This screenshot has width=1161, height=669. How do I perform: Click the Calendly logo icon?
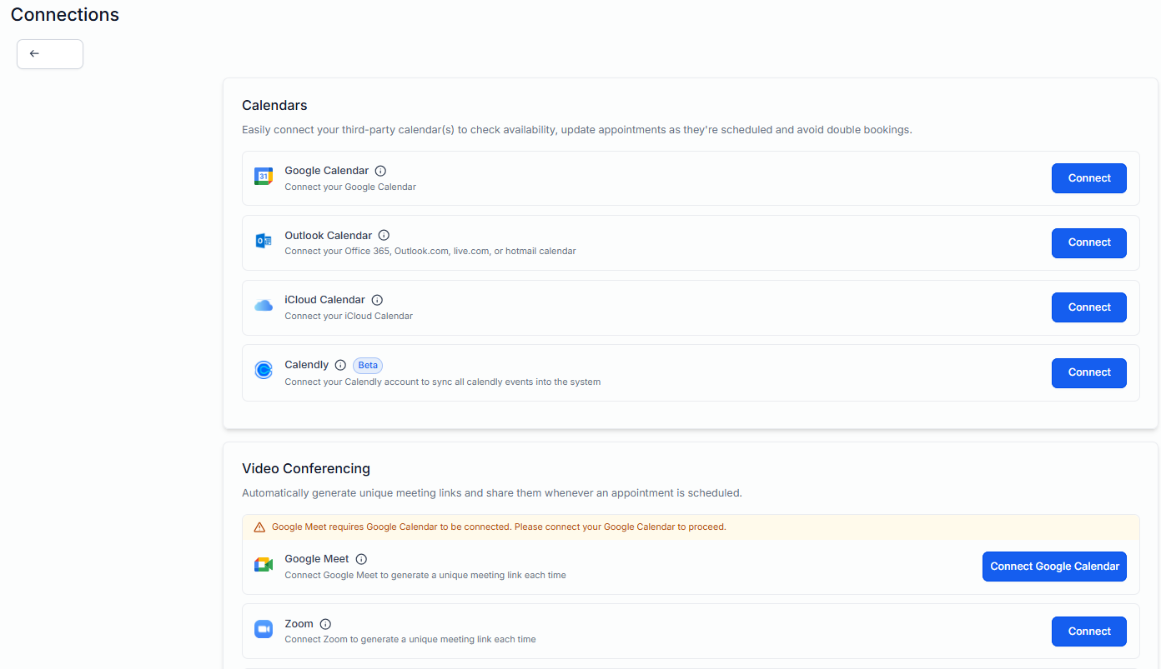[264, 371]
